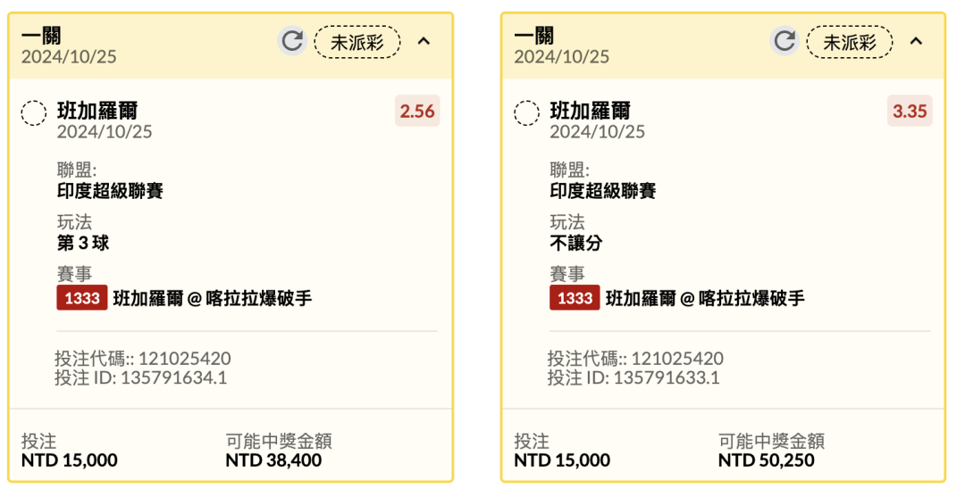Screen dimensions: 965x497
Task: Click the 未派彩 badge on the 2.56 odds card
Action: point(357,42)
